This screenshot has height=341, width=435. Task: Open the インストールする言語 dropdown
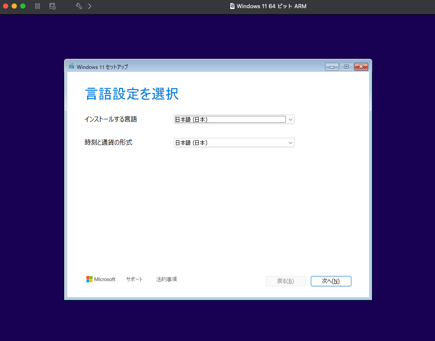[234, 119]
